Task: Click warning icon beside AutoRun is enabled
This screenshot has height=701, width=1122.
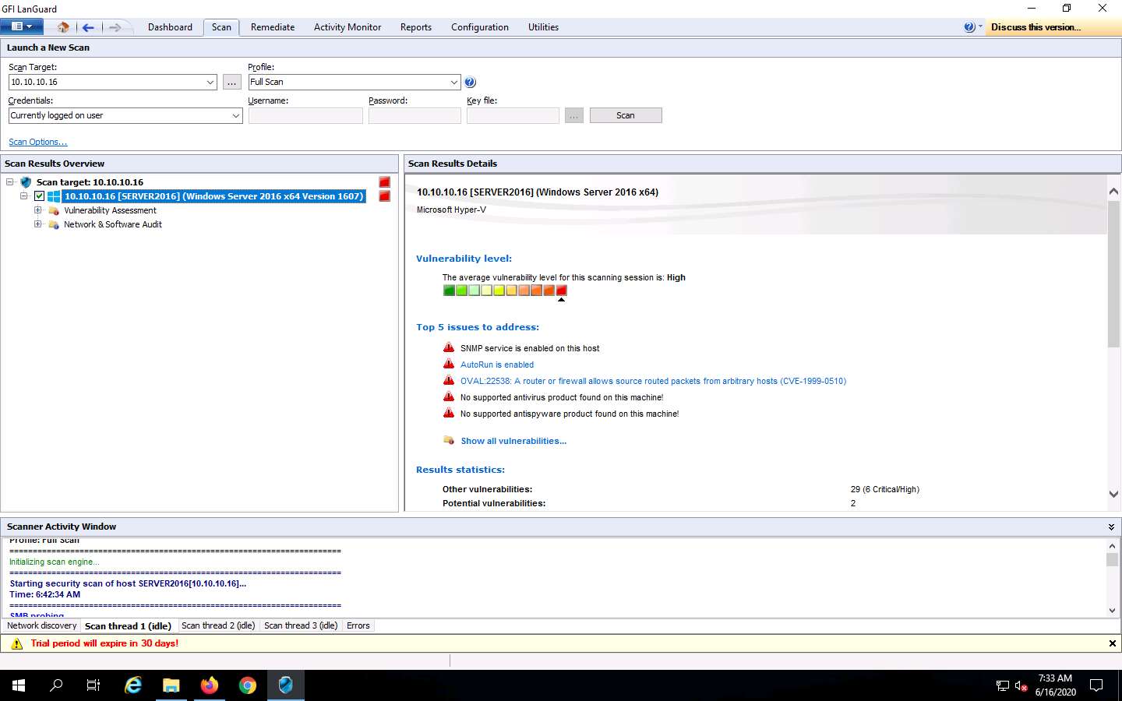Action: coord(449,364)
